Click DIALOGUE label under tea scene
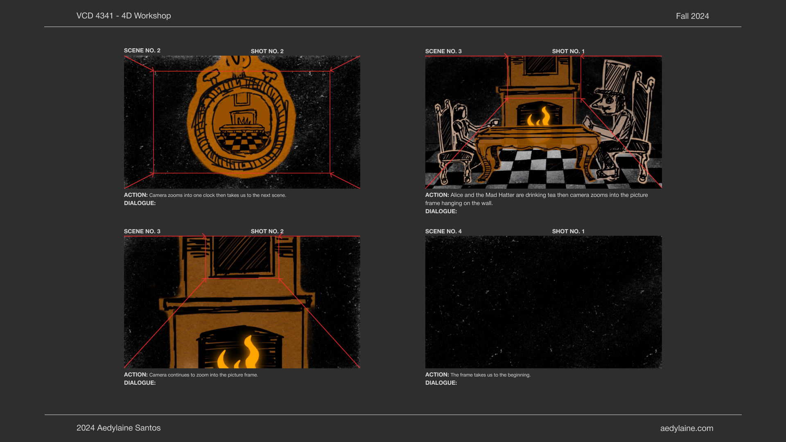 point(441,211)
